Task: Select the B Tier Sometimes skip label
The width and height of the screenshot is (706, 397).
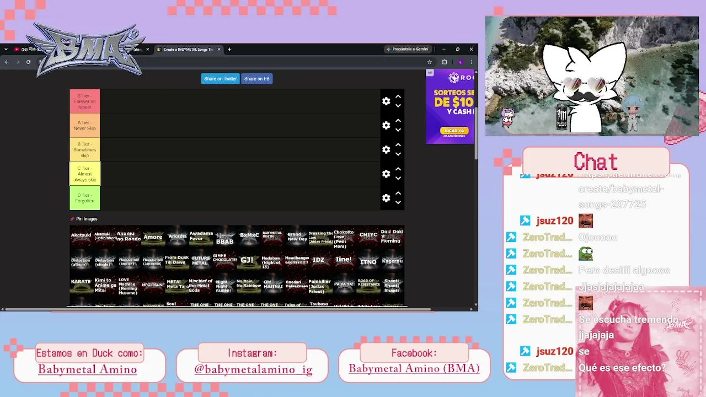Action: pyautogui.click(x=85, y=149)
